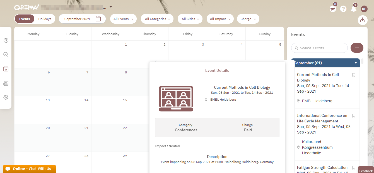
Task: Select calendar day 1 cell
Action: click(x=110, y=54)
